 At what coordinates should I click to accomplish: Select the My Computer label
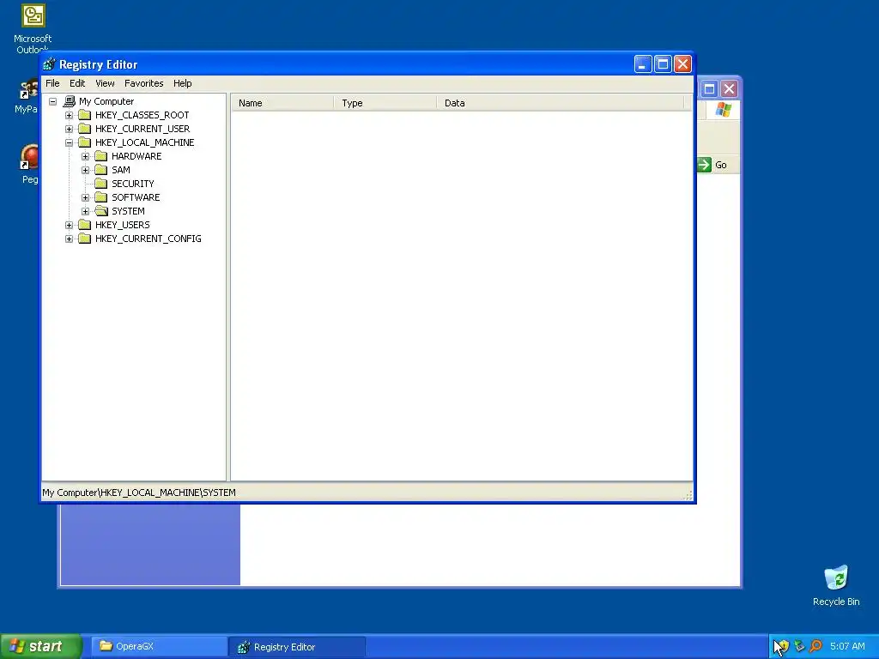click(x=106, y=101)
